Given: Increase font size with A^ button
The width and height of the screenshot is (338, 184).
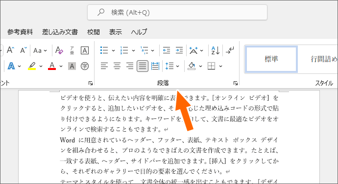Looking at the screenshot, I should 10,50.
